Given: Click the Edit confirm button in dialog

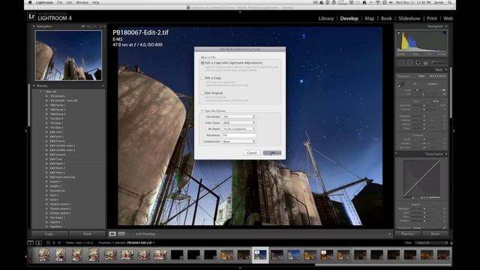Looking at the screenshot, I should [271, 153].
